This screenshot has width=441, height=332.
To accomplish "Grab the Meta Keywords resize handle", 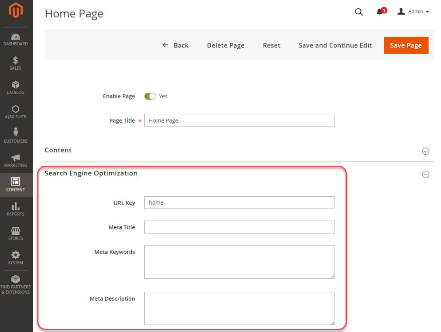I will coord(332,276).
